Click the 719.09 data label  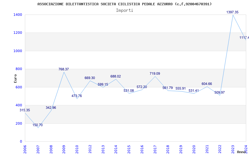point(155,73)
